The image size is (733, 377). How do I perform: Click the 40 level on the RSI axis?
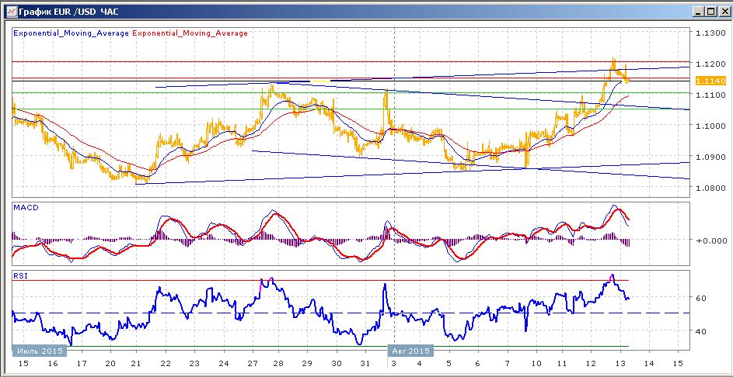701,332
